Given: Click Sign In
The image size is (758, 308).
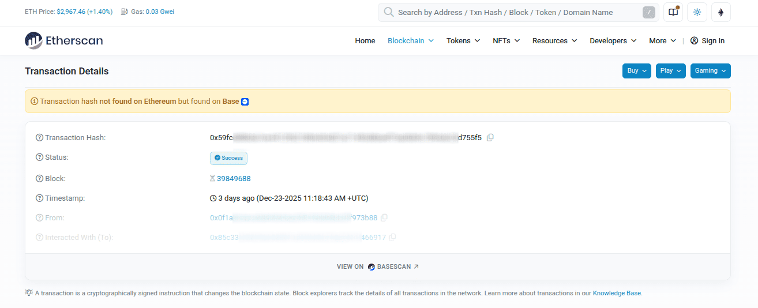Looking at the screenshot, I should click(707, 41).
